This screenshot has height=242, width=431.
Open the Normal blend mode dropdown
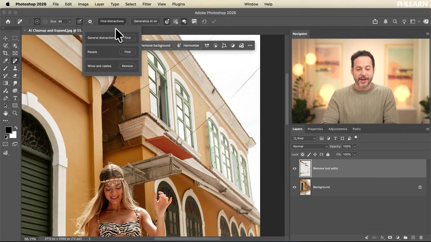point(310,146)
